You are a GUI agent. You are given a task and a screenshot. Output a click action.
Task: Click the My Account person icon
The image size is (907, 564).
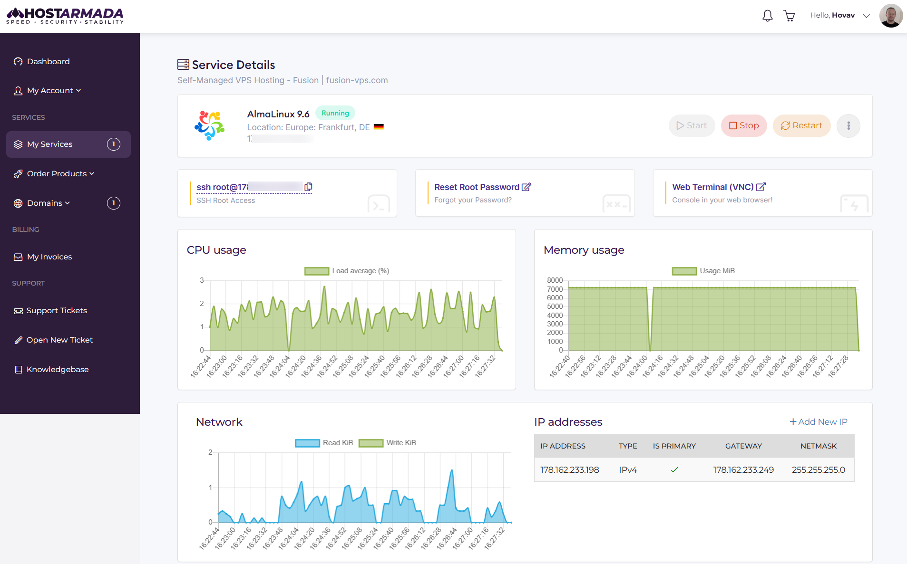pyautogui.click(x=18, y=91)
